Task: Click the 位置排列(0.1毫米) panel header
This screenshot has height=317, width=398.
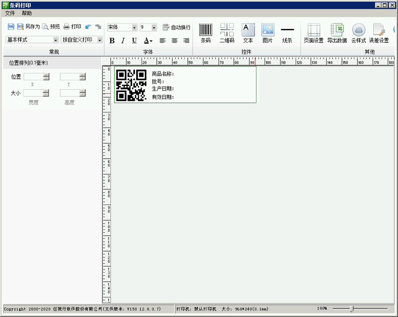Action: [52, 63]
